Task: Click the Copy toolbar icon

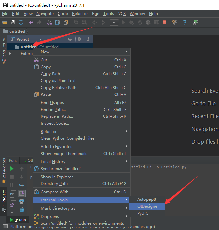Action: coord(58,22)
